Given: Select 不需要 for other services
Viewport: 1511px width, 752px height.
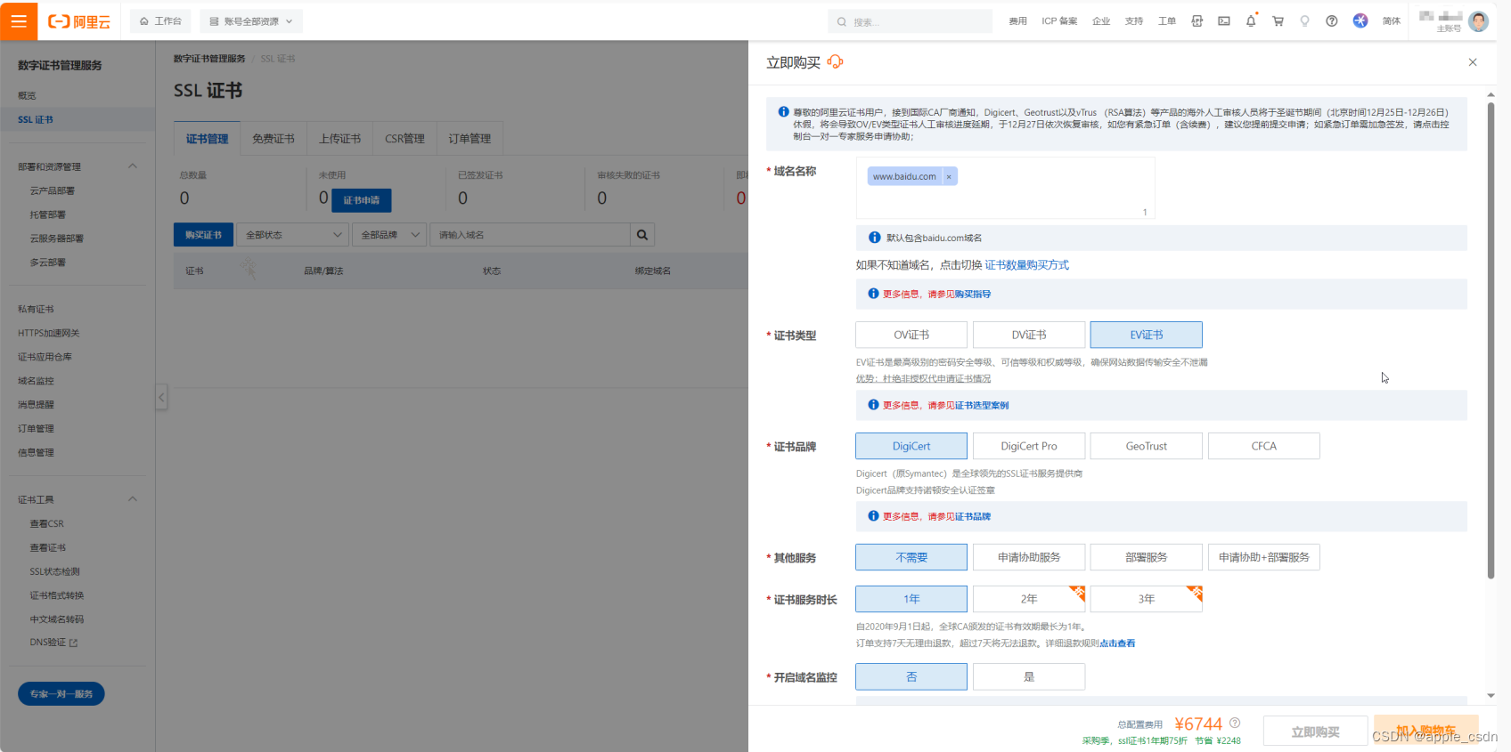Looking at the screenshot, I should (x=911, y=557).
